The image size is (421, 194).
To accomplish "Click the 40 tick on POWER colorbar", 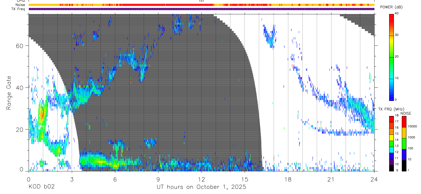I will click(397, 14).
